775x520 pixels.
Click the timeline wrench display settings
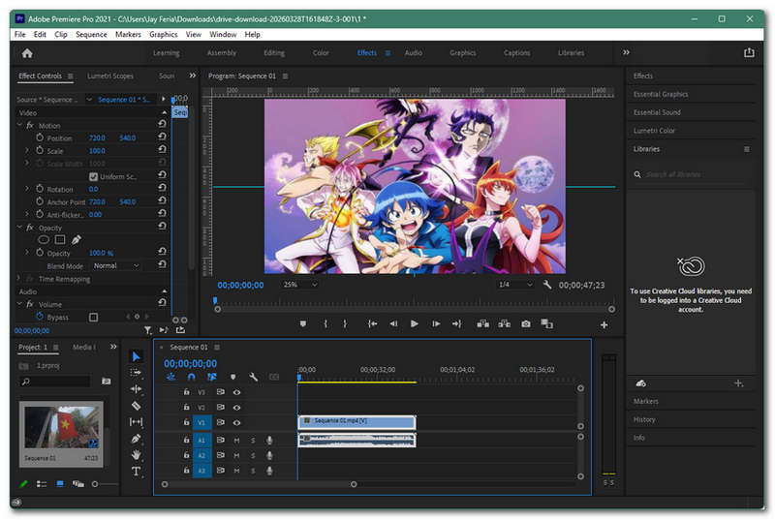(x=253, y=378)
